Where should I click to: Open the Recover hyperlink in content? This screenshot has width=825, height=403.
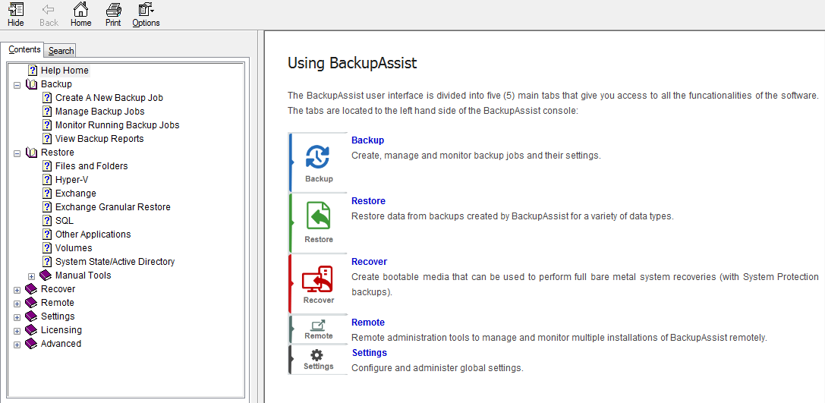pos(370,262)
